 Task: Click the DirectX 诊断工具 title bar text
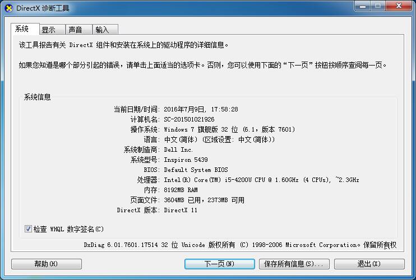click(x=43, y=8)
